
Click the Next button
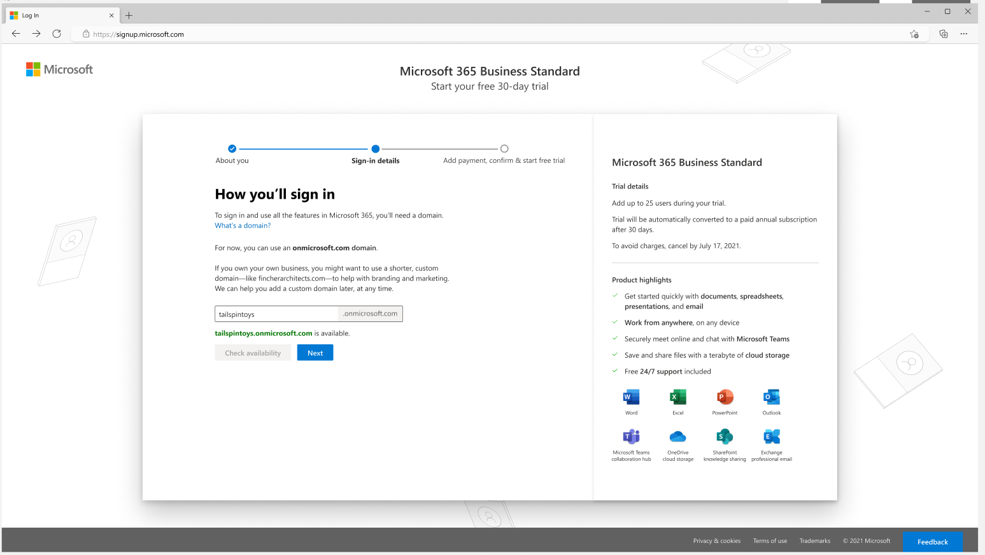[315, 353]
